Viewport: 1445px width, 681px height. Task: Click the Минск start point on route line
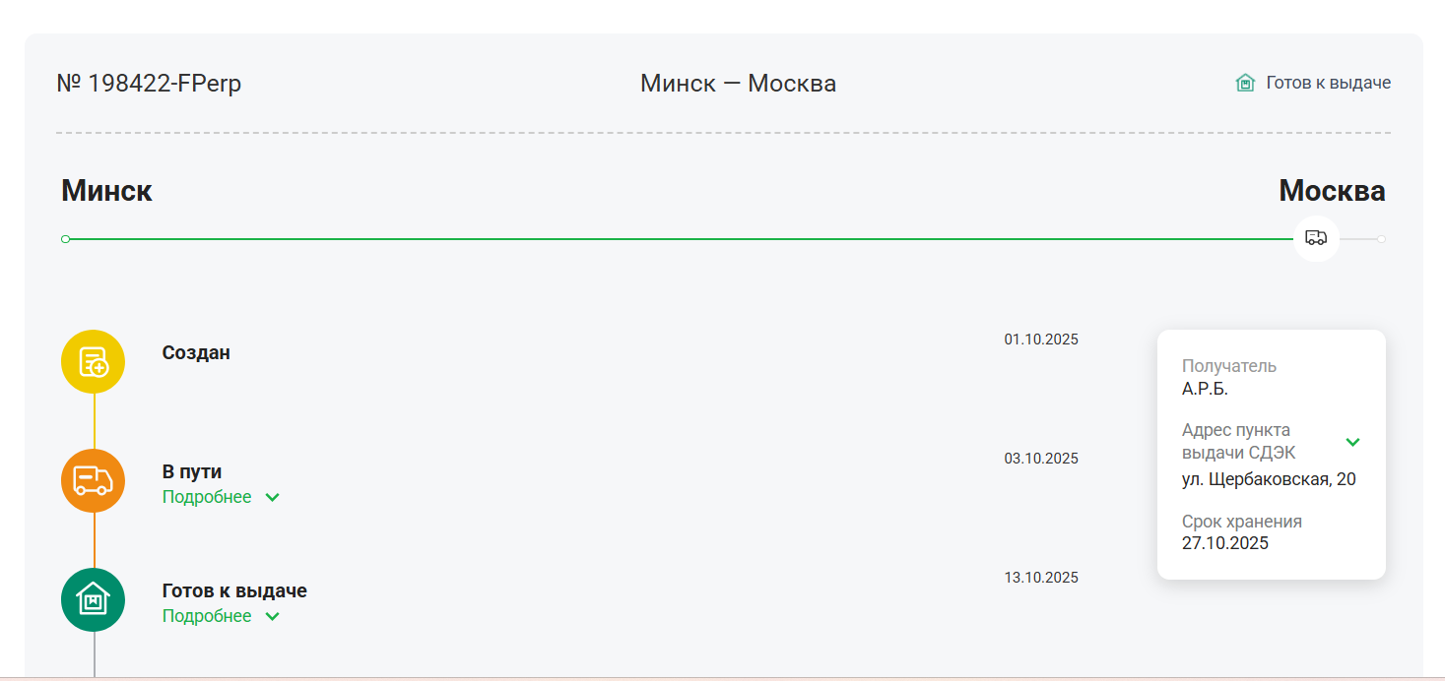pos(65,239)
